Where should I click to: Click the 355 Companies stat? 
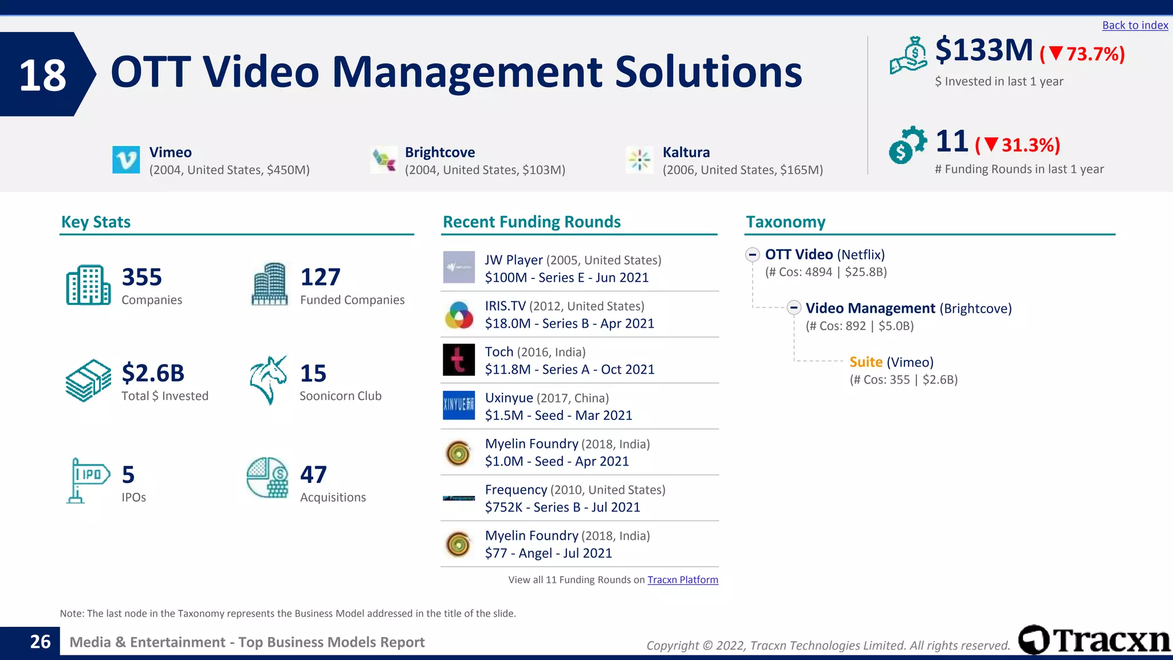pos(152,285)
